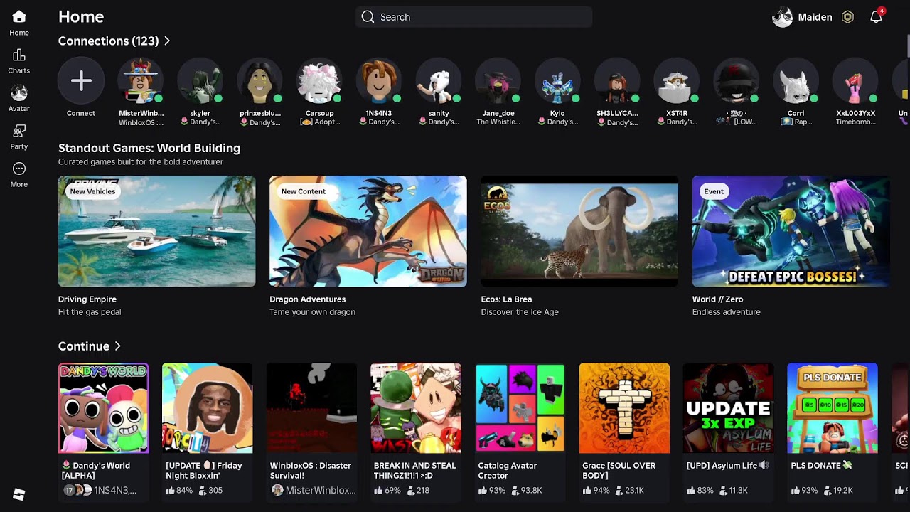Expand the Continue section
This screenshot has width=910, height=512.
point(90,346)
